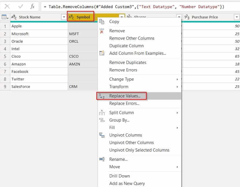Choose Add as New Query
Image resolution: width=240 pixels, height=187 pixels.
[127, 184]
